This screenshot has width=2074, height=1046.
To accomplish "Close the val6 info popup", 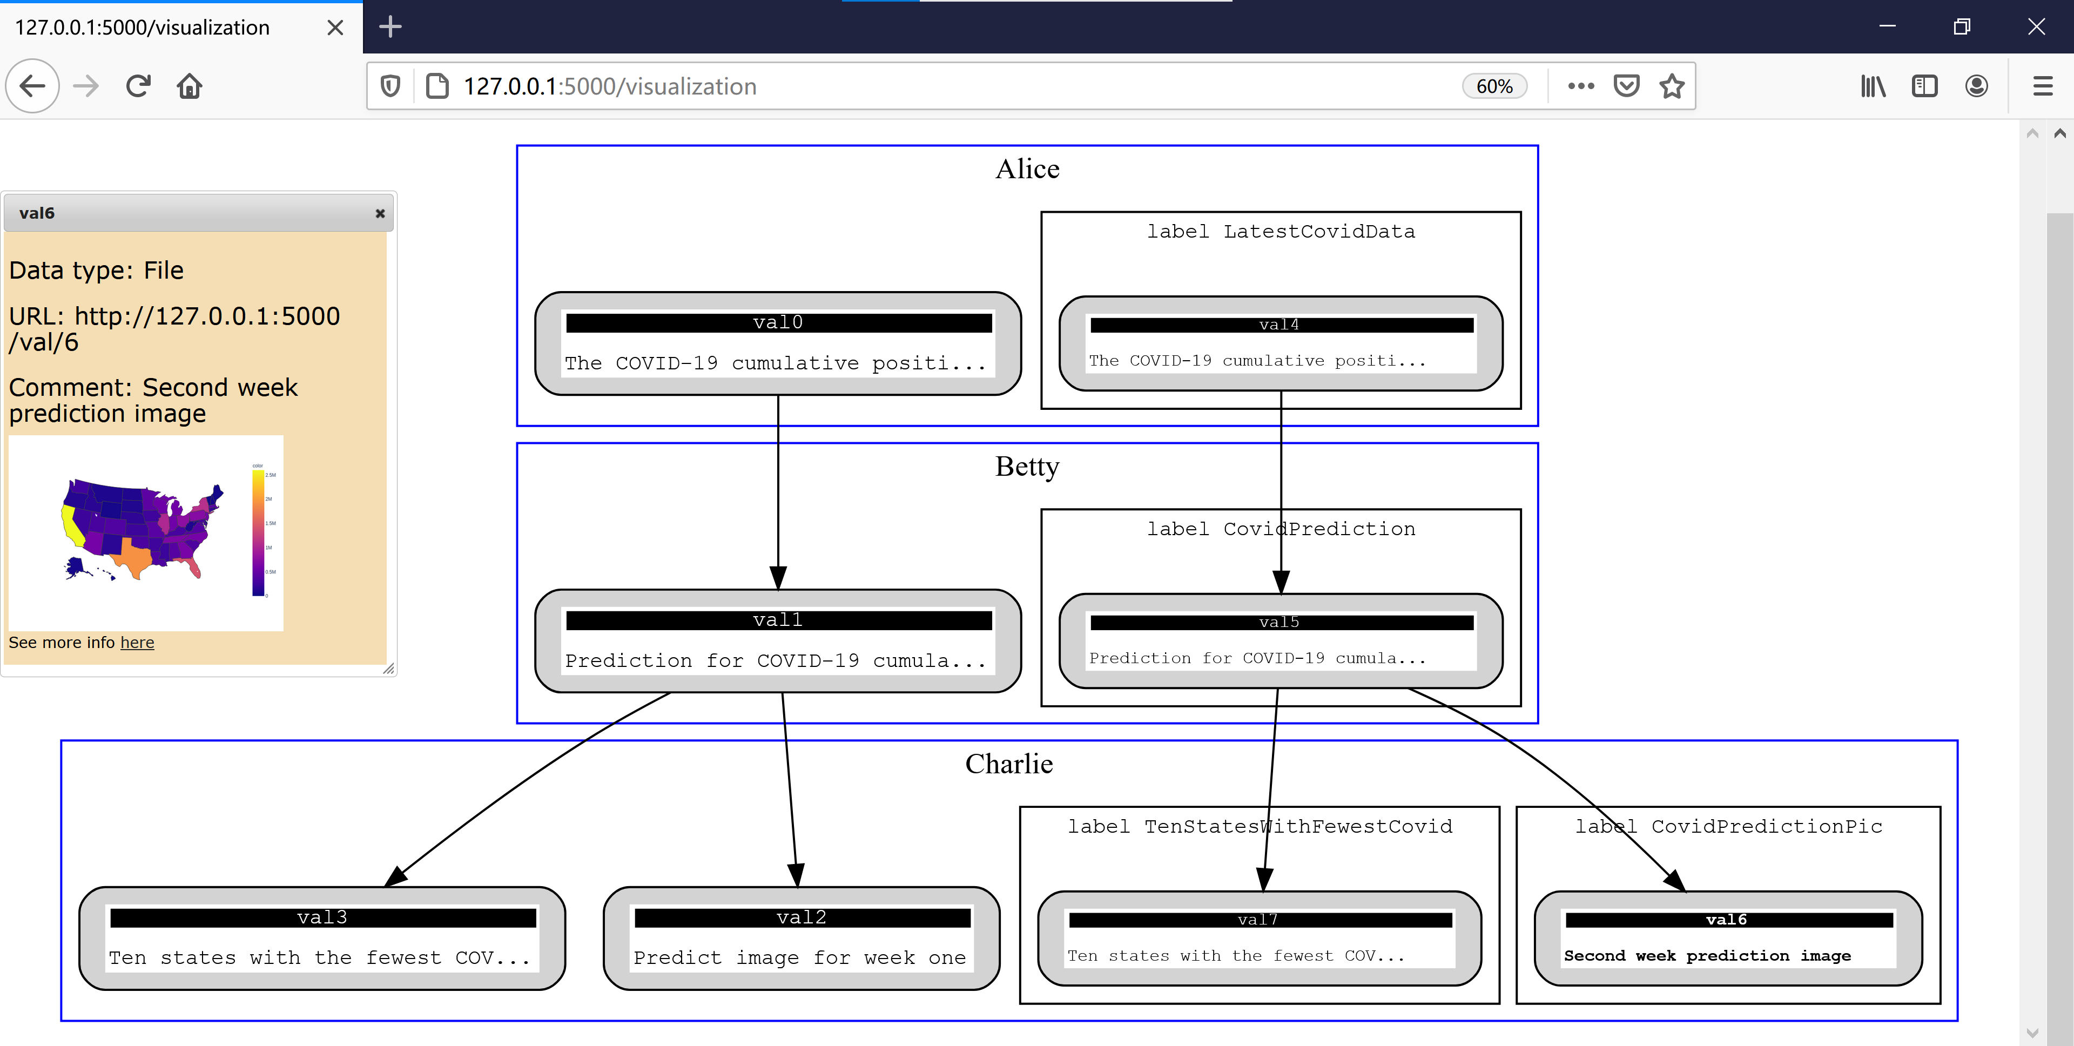I will 380,213.
